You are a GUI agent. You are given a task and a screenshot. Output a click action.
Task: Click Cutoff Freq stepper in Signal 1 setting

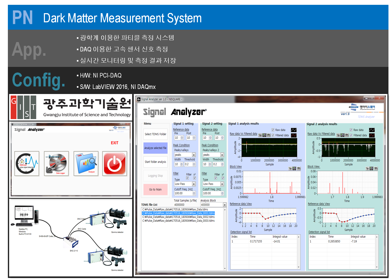coord(194,193)
